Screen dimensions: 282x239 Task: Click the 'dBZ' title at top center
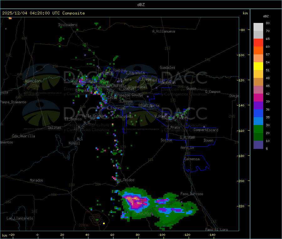(x=141, y=5)
